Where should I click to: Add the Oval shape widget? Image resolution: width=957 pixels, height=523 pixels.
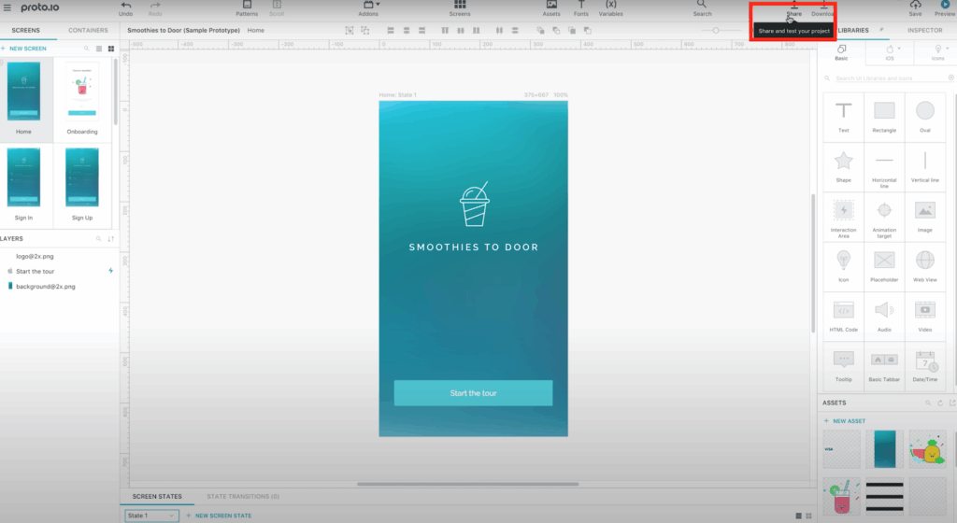tap(924, 116)
